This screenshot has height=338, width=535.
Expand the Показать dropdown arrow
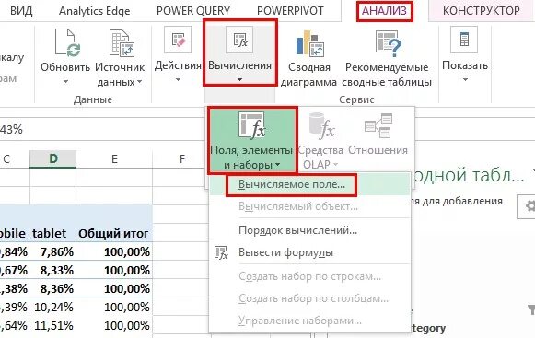click(465, 80)
